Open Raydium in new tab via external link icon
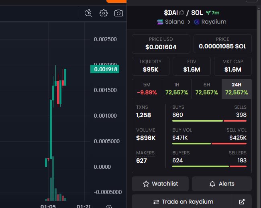Screen dimensions: 261x208 tap(242, 202)
